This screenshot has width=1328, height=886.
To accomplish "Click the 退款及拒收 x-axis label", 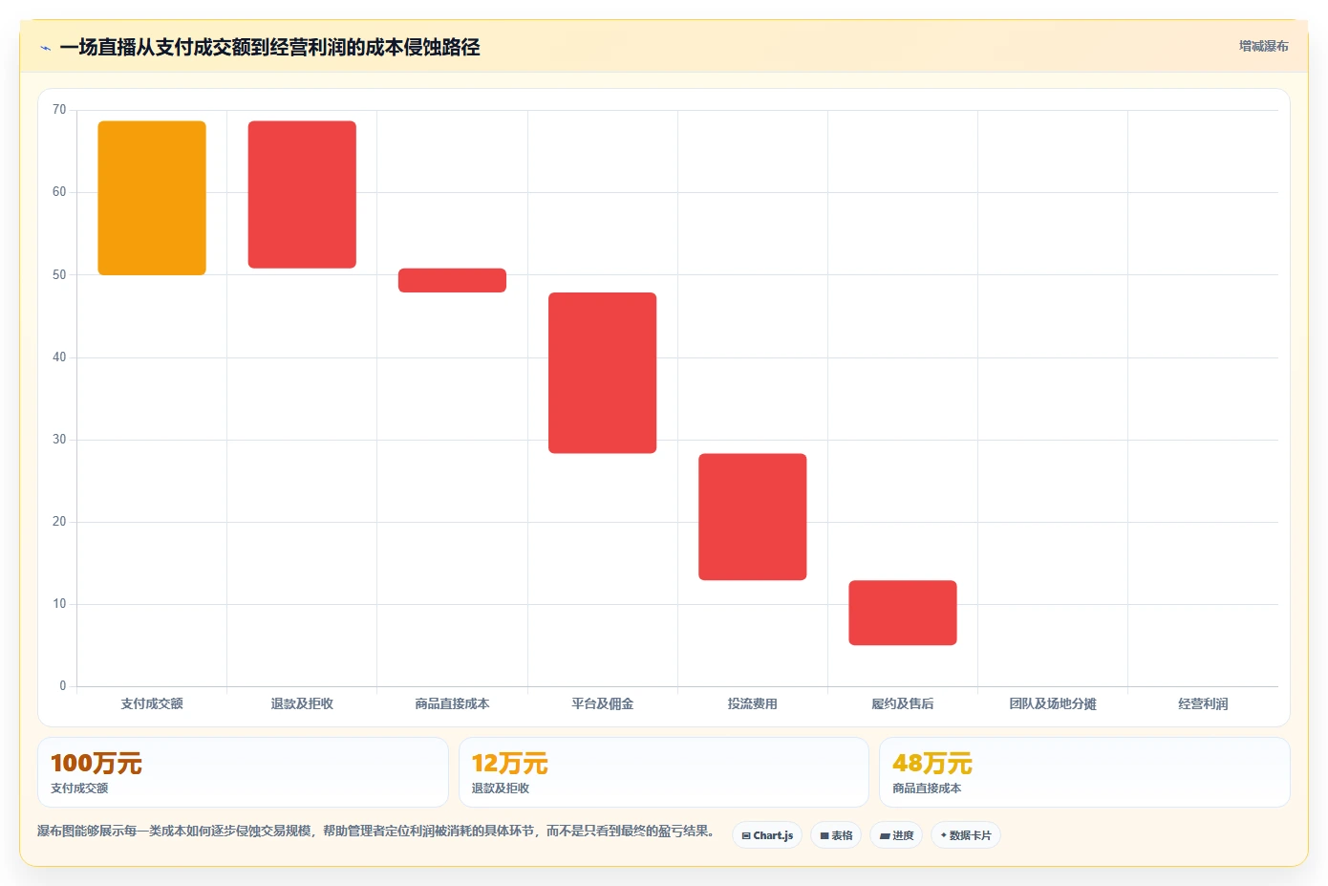I will coord(302,703).
